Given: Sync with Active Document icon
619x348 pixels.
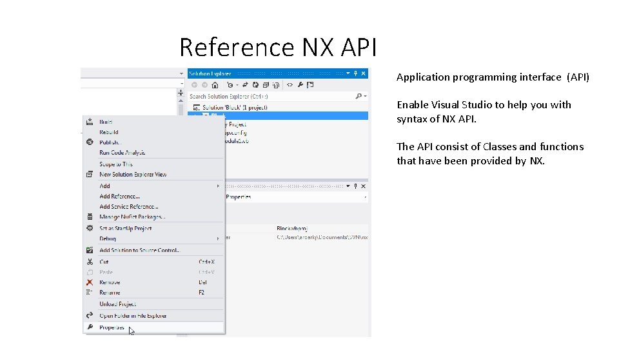Looking at the screenshot, I should [245, 85].
